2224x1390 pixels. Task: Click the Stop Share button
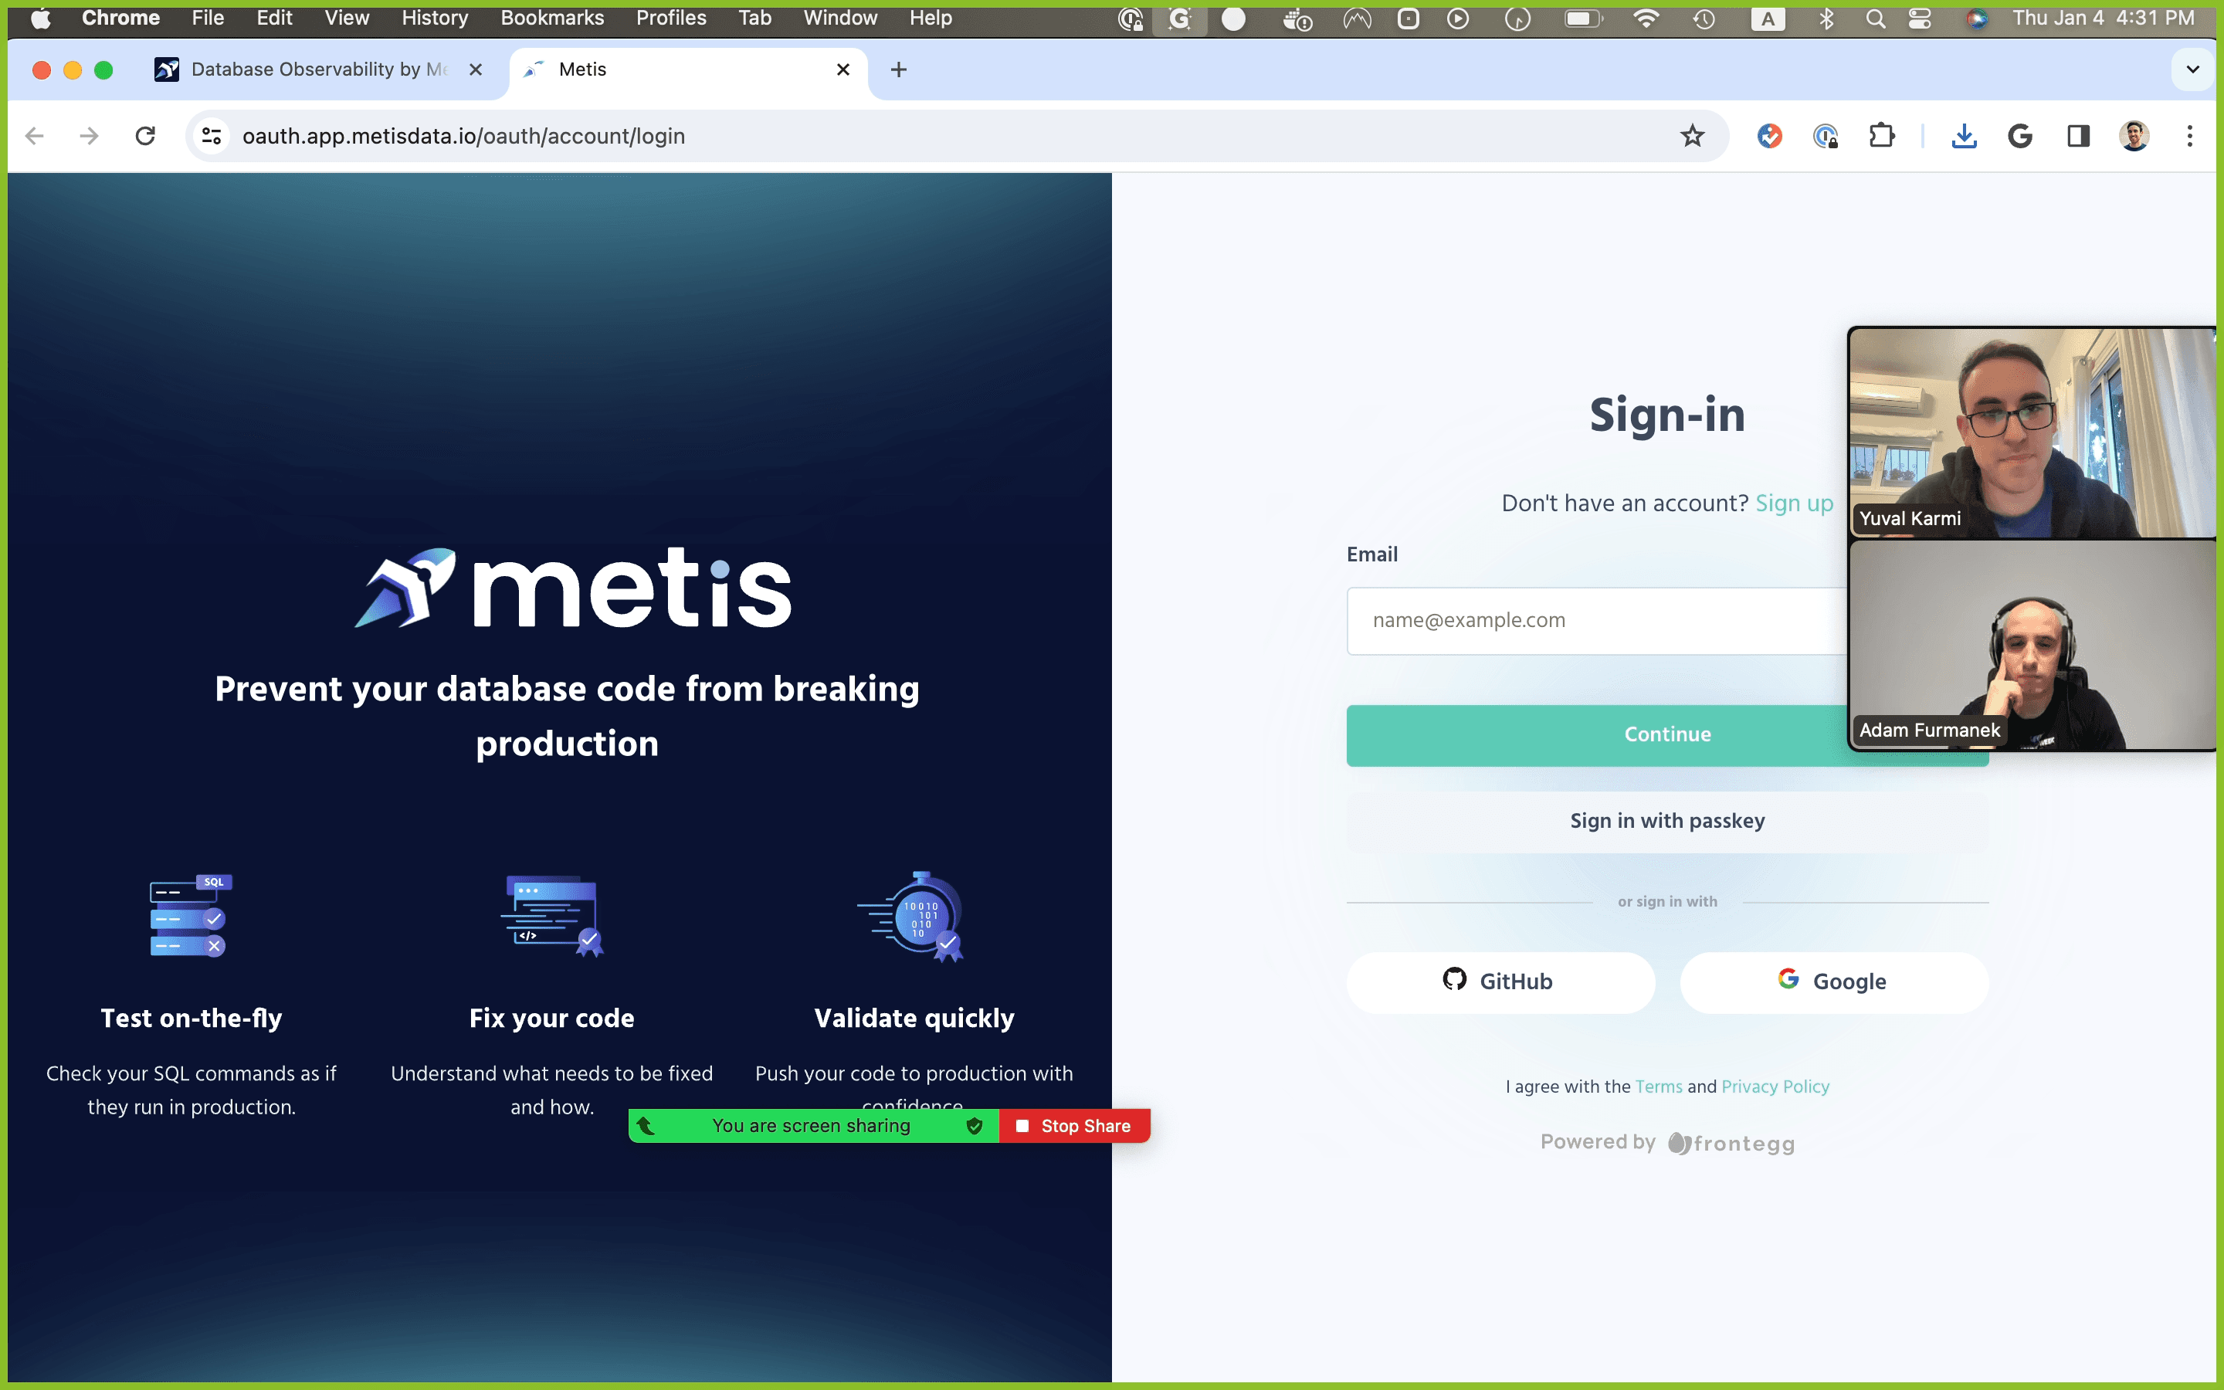pyautogui.click(x=1074, y=1126)
